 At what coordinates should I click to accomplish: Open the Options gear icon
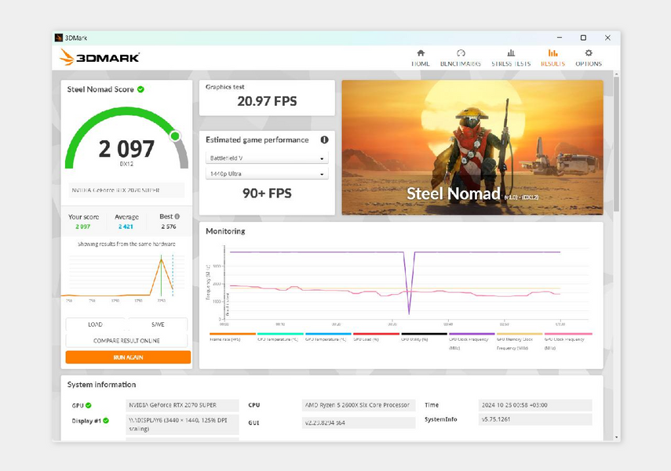589,53
